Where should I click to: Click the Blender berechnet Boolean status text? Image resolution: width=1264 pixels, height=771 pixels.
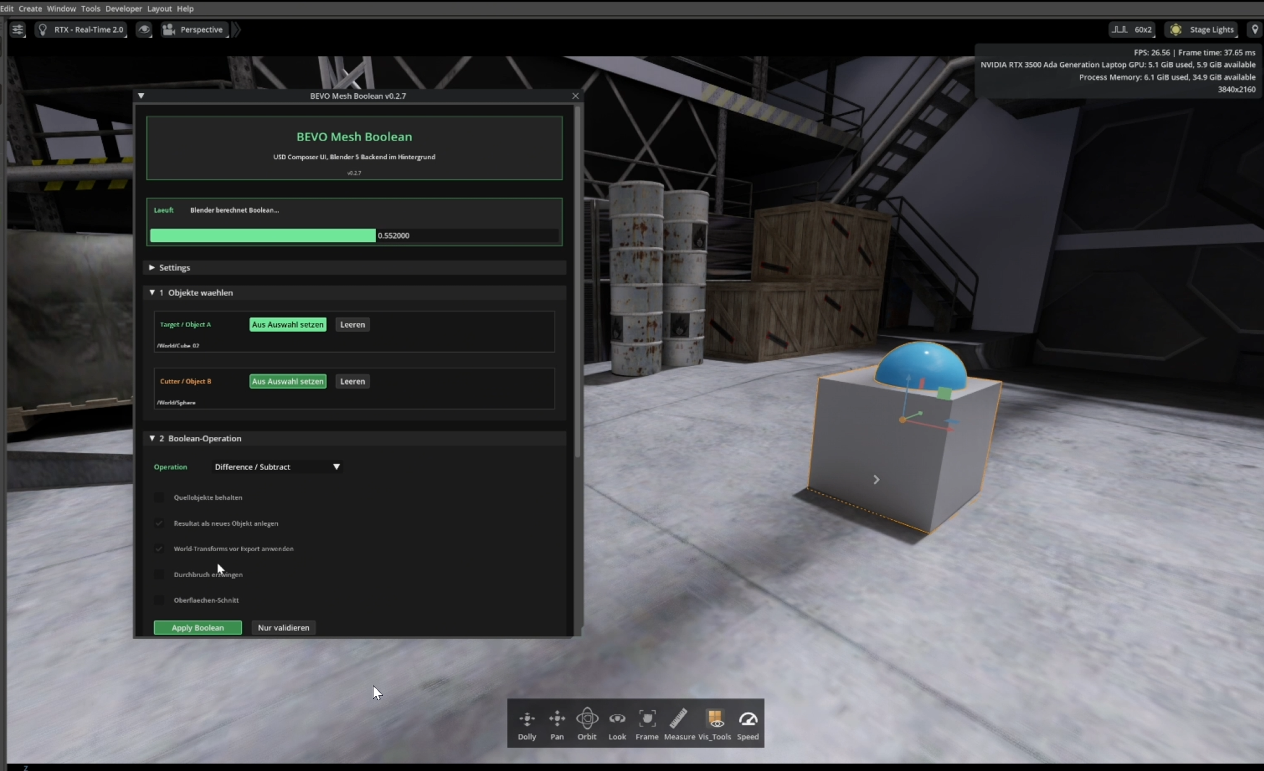[x=234, y=210]
